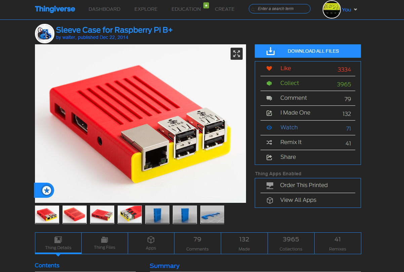Go to the Explore menu
Image resolution: width=404 pixels, height=272 pixels.
(x=146, y=9)
